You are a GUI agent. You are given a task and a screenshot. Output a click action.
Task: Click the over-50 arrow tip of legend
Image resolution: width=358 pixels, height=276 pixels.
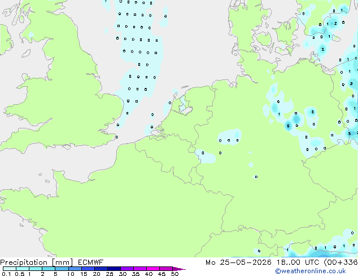pos(179,269)
